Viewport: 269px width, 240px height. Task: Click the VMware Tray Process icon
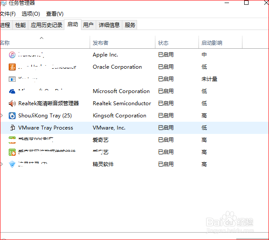click(12, 128)
